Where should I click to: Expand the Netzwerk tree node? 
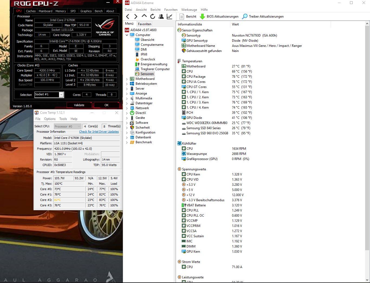click(127, 108)
